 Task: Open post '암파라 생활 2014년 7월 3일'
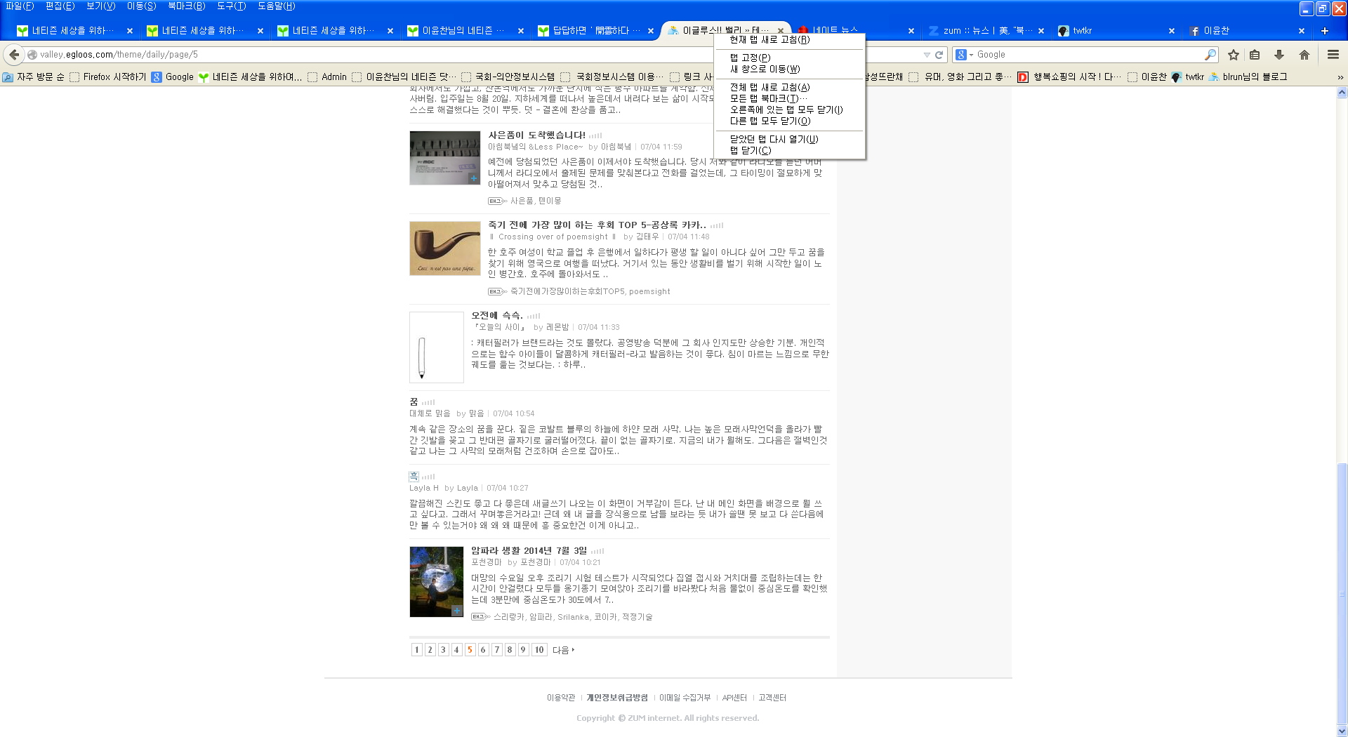529,551
